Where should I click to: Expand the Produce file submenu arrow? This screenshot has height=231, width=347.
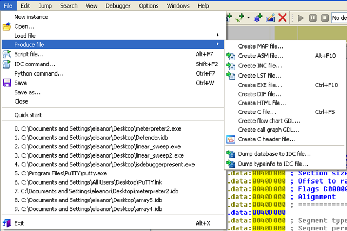218,44
